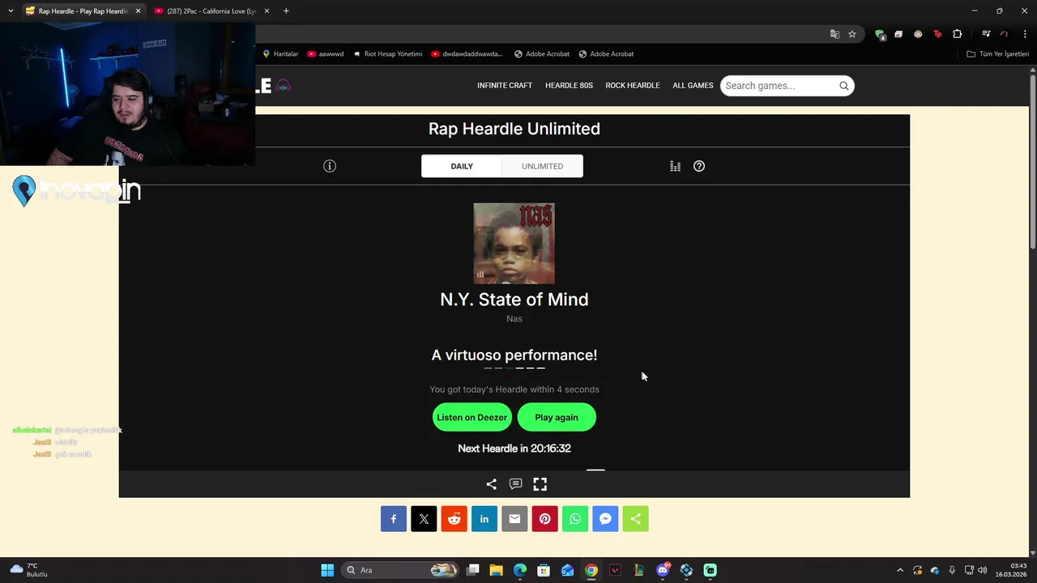Bookmark this page with the star icon
Viewport: 1037px width, 583px height.
coord(852,34)
